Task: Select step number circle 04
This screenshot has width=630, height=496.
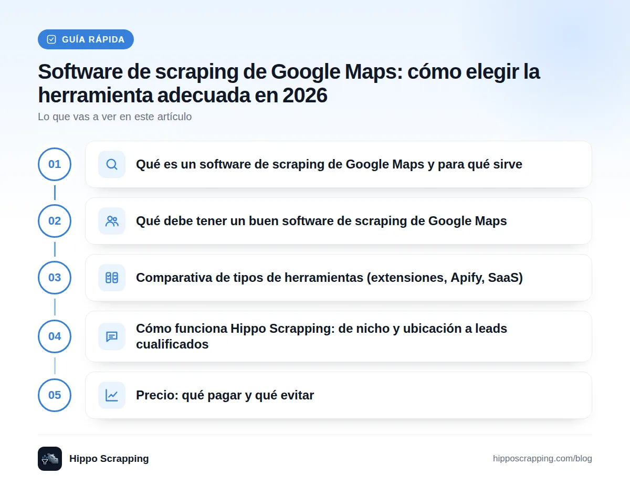Action: (x=55, y=336)
